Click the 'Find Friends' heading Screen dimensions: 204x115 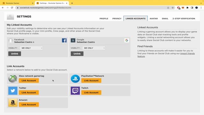click(x=145, y=46)
